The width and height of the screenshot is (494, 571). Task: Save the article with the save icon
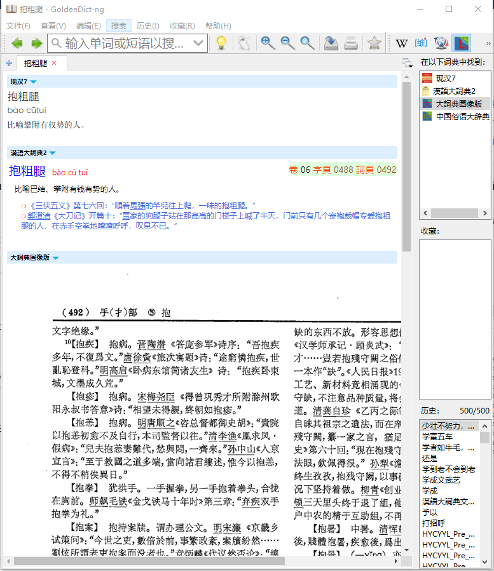331,43
